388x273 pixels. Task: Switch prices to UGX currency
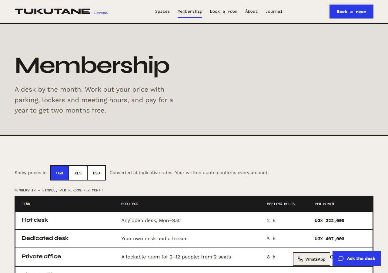tap(60, 173)
